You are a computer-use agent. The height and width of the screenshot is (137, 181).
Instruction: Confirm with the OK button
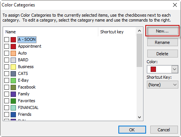click(132, 129)
